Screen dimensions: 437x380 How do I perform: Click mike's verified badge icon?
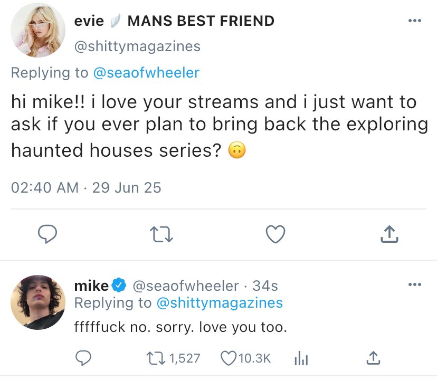pos(119,286)
